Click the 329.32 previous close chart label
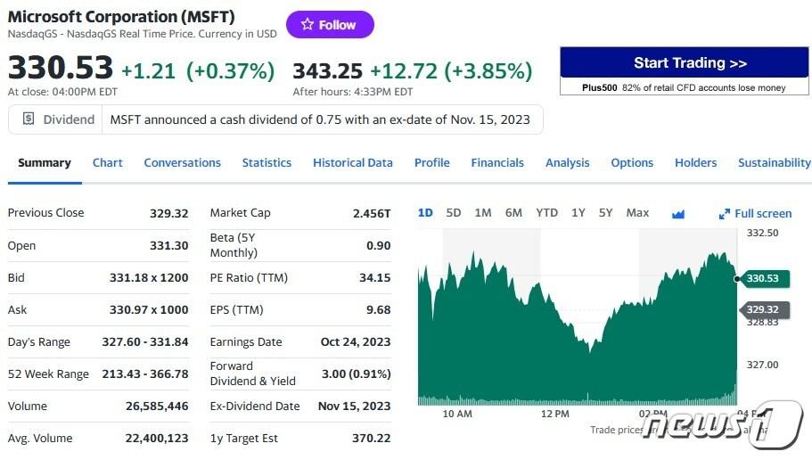This screenshot has height=460, width=812. click(x=762, y=309)
